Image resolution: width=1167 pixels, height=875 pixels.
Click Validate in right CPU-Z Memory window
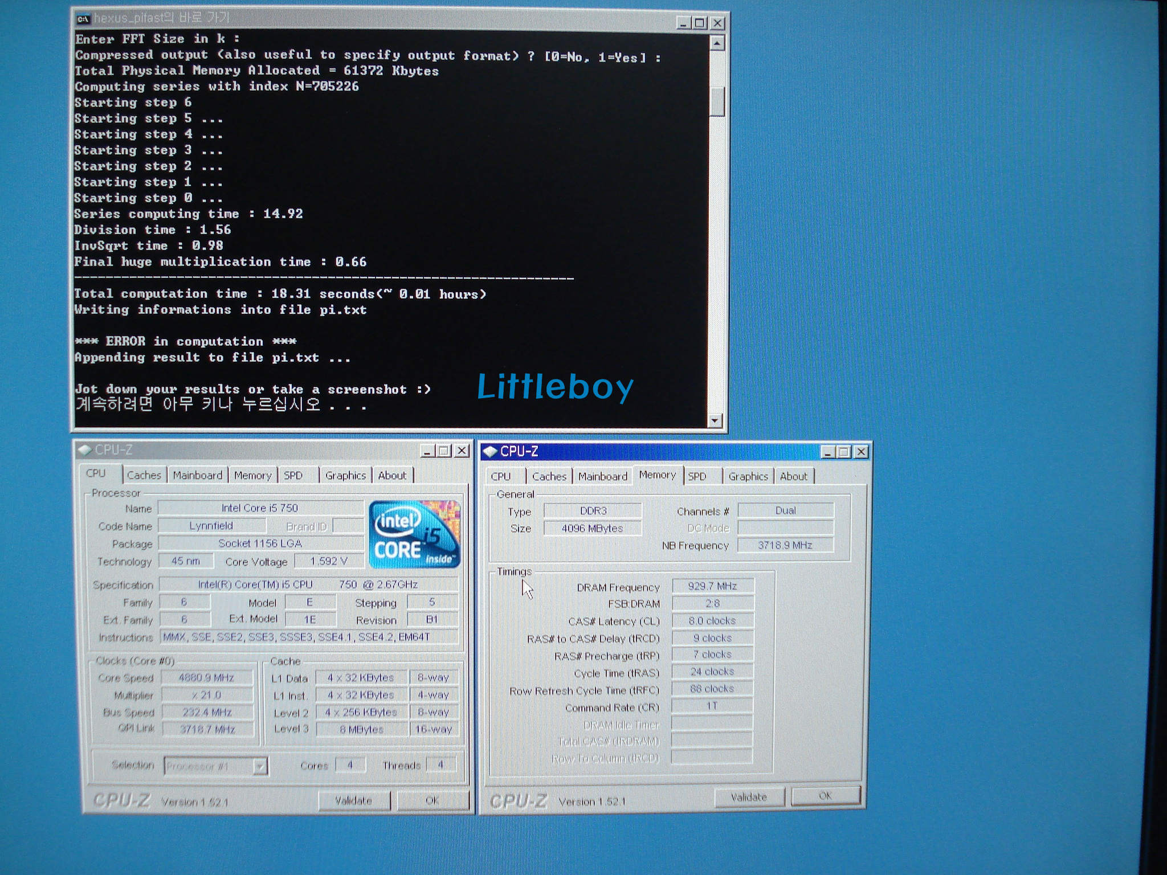[749, 797]
